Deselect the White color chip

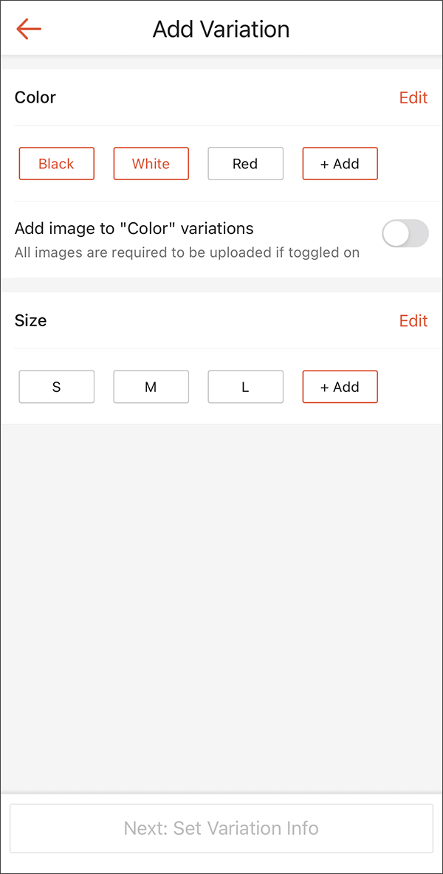tap(151, 163)
